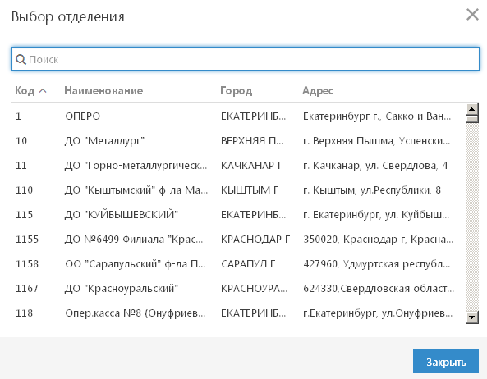The width and height of the screenshot is (487, 379).
Task: Select the ОПЕРО branch row
Action: pyautogui.click(x=238, y=116)
